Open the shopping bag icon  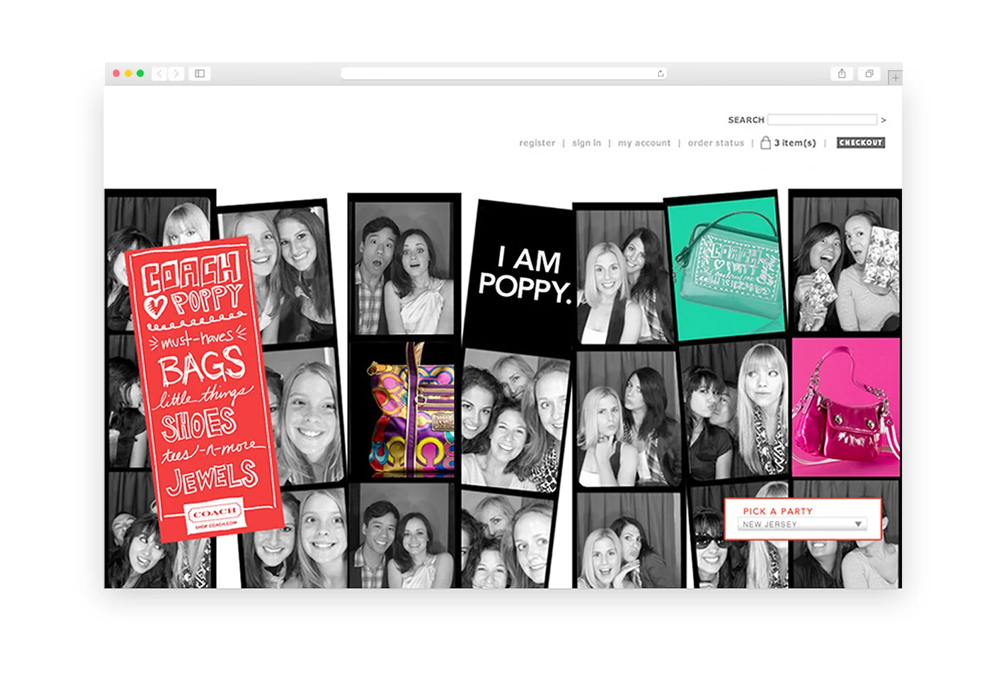point(766,142)
